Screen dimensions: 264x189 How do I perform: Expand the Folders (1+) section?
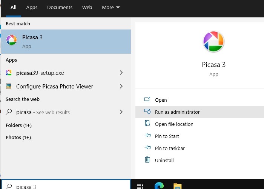(x=19, y=125)
